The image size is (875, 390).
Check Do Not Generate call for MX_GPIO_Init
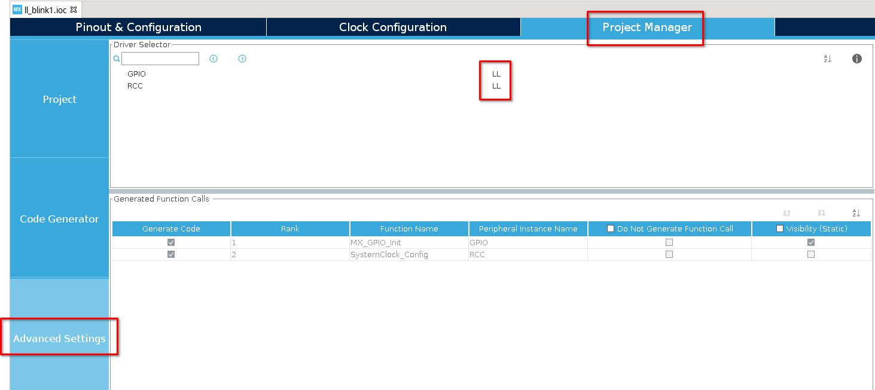(x=669, y=242)
